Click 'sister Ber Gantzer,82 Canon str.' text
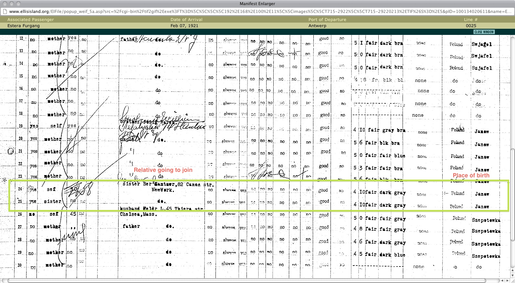515x283 pixels. (168, 184)
